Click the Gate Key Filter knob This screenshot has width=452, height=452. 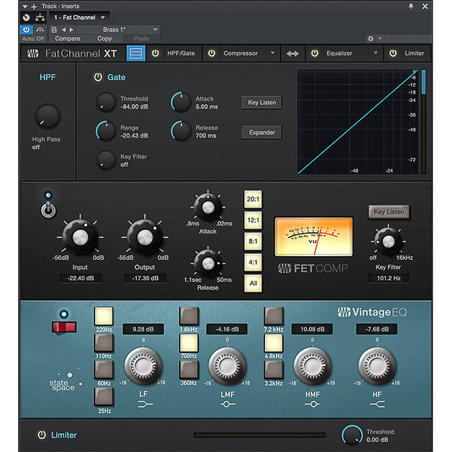tap(106, 160)
